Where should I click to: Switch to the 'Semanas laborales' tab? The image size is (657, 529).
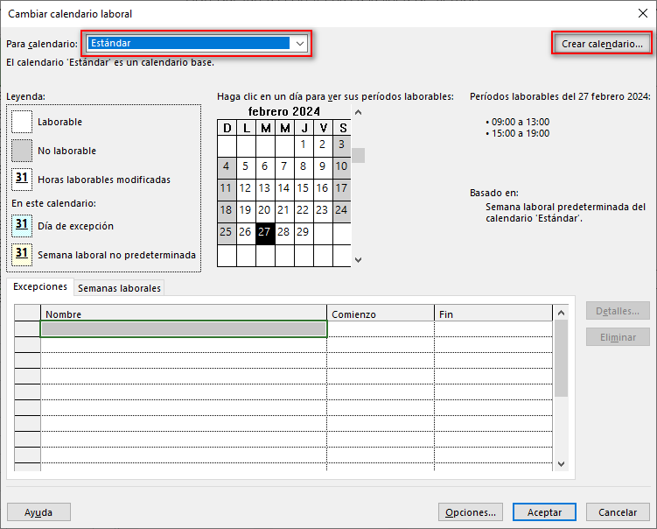pyautogui.click(x=119, y=287)
